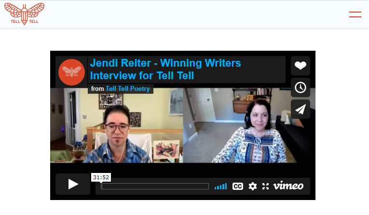Share the video via paper plane icon
The height and width of the screenshot is (215, 369).
tap(301, 109)
